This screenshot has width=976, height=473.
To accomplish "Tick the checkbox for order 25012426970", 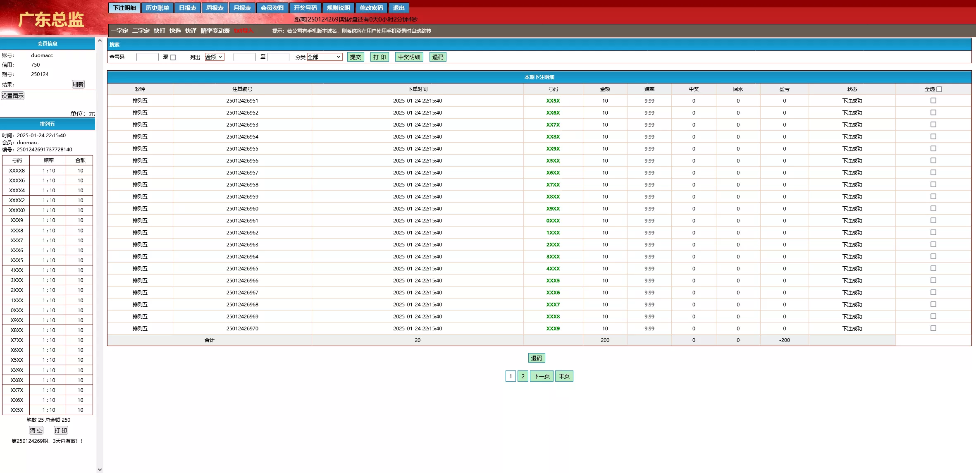I will tap(933, 328).
